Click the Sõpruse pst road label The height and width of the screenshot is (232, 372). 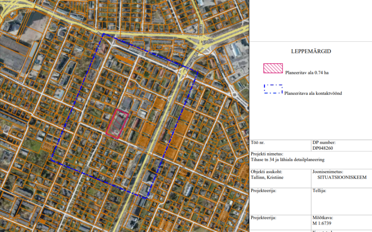[x=191, y=58]
